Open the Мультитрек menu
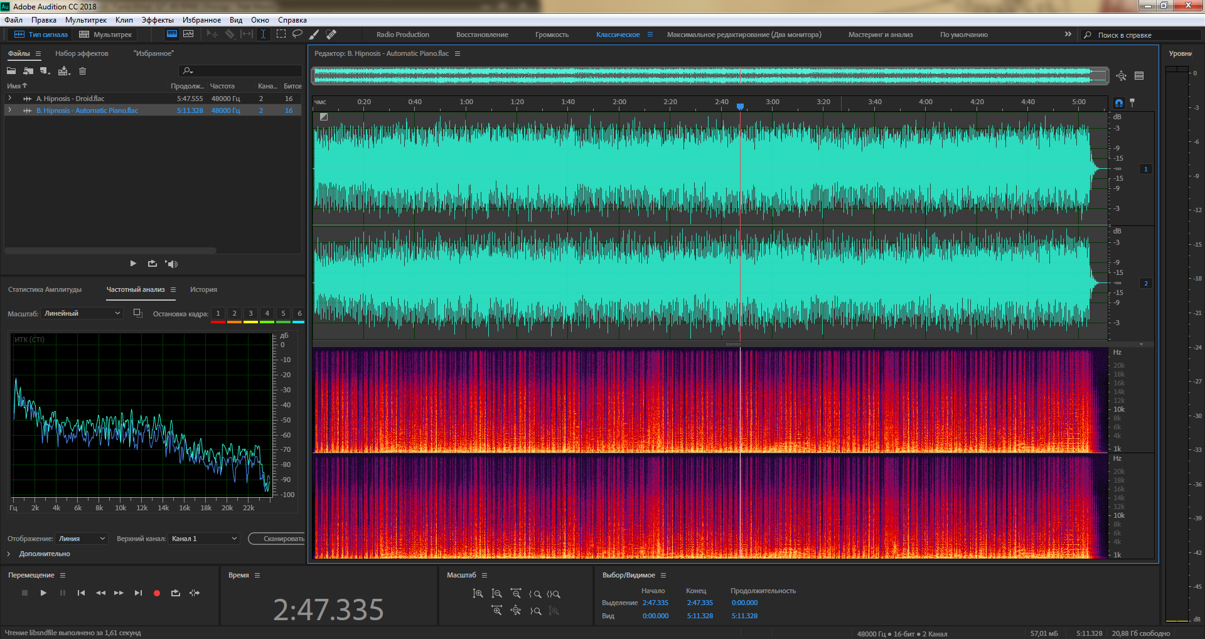The width and height of the screenshot is (1205, 639). pyautogui.click(x=86, y=20)
